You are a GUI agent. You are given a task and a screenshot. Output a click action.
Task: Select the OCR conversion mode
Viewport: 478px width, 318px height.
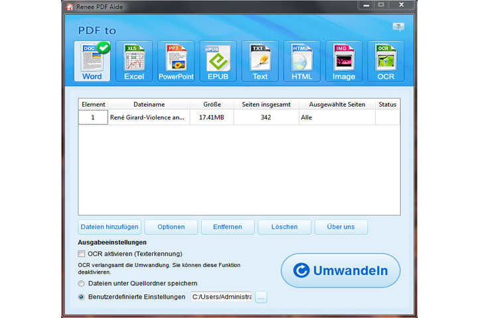point(386,62)
